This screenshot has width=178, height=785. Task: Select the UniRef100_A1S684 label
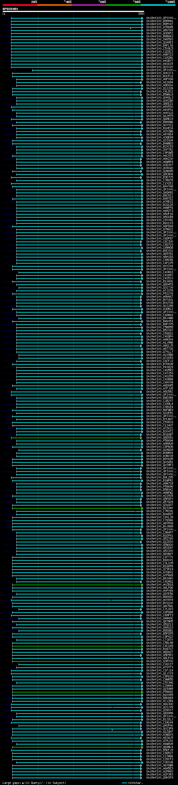(x=160, y=82)
